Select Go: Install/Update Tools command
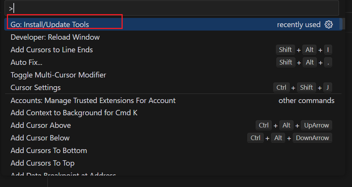The height and width of the screenshot is (187, 352). [50, 24]
